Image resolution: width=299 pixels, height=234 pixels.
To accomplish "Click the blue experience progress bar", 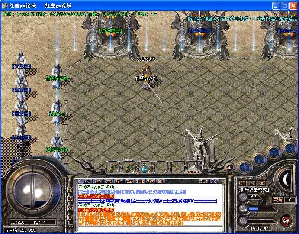I will click(x=262, y=209).
